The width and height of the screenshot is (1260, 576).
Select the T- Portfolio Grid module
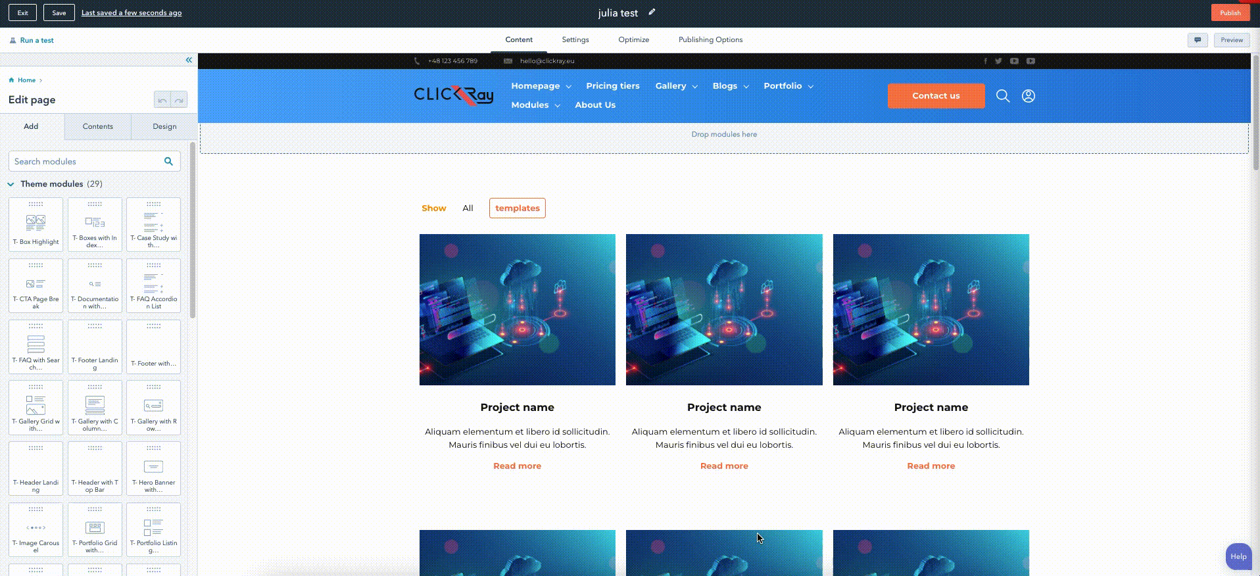(x=95, y=530)
